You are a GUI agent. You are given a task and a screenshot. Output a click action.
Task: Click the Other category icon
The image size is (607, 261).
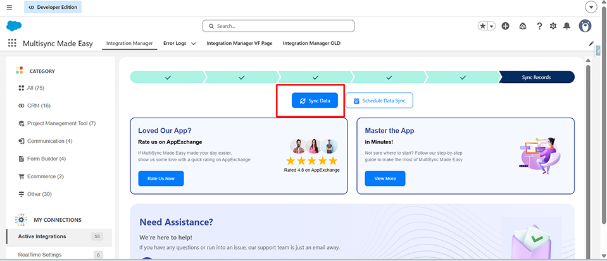point(22,194)
